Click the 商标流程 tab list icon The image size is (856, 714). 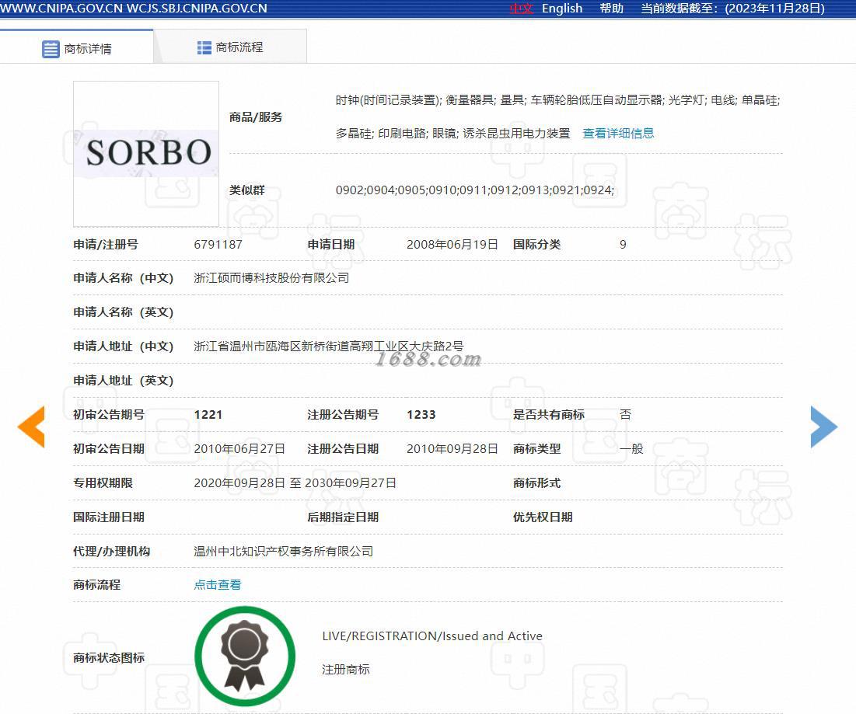coord(204,48)
